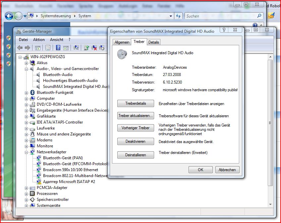Click the blue help question mark toolbar icon
The width and height of the screenshot is (281, 223).
coord(58,48)
